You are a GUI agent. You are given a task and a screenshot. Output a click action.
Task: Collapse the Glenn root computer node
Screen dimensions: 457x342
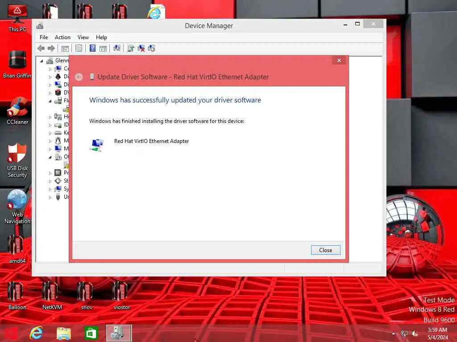pos(42,61)
